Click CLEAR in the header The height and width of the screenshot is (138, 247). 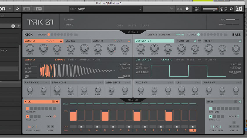145,25
